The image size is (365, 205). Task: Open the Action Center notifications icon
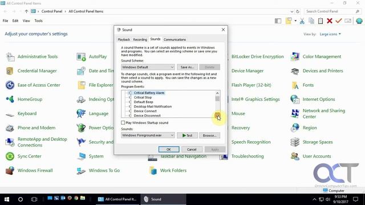pyautogui.click(x=355, y=199)
